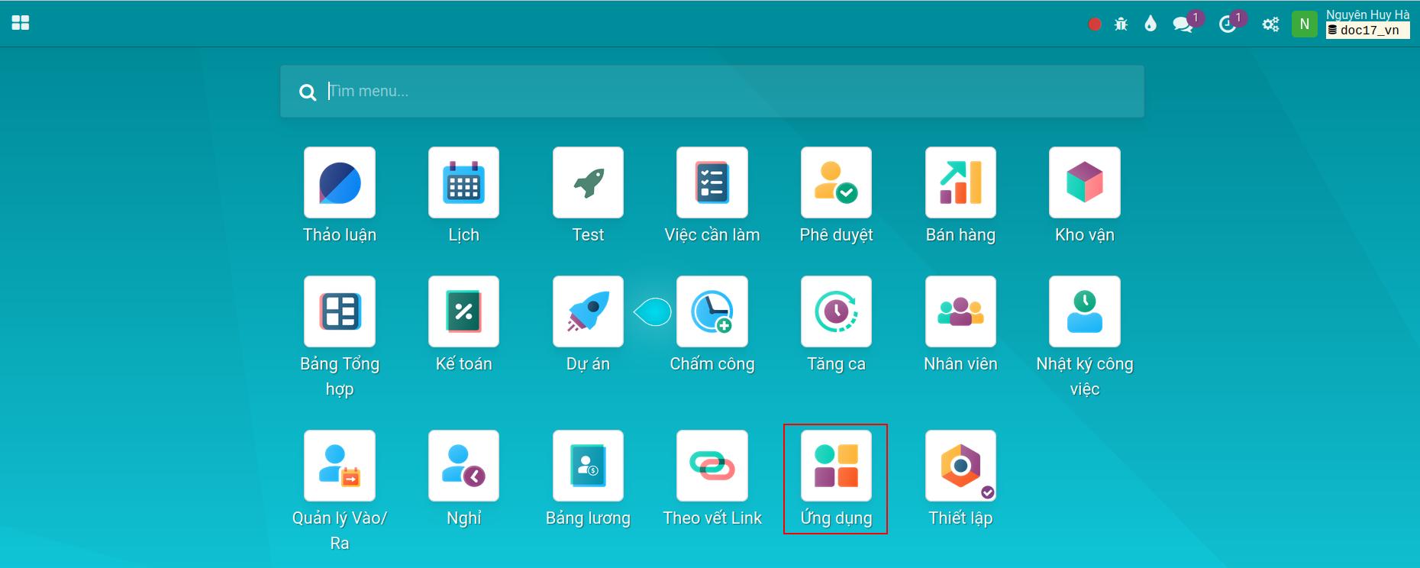Screen dimensions: 1420x568
Task: Open the Việc cần làm app
Action: coord(712,182)
